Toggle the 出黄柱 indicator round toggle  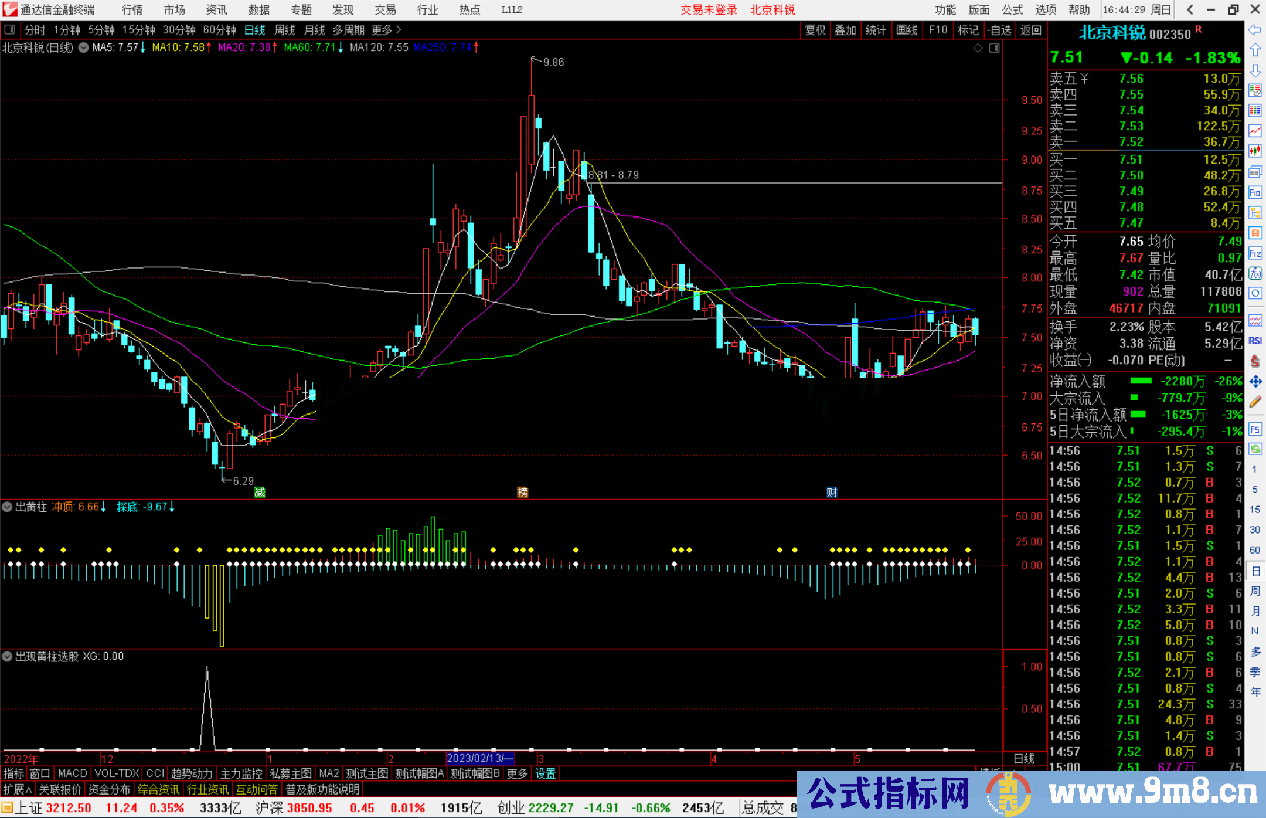[8, 507]
